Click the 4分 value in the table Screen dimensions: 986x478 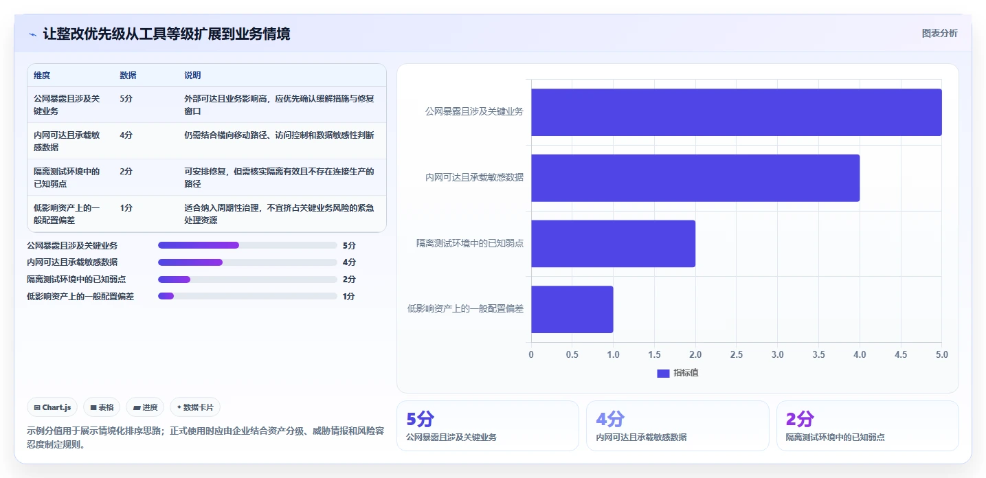coord(126,135)
